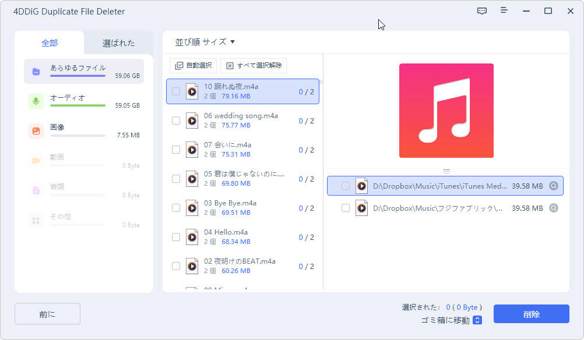Click play icon of 03 Bye Bye.m4a
584x340 pixels.
[x=192, y=208]
